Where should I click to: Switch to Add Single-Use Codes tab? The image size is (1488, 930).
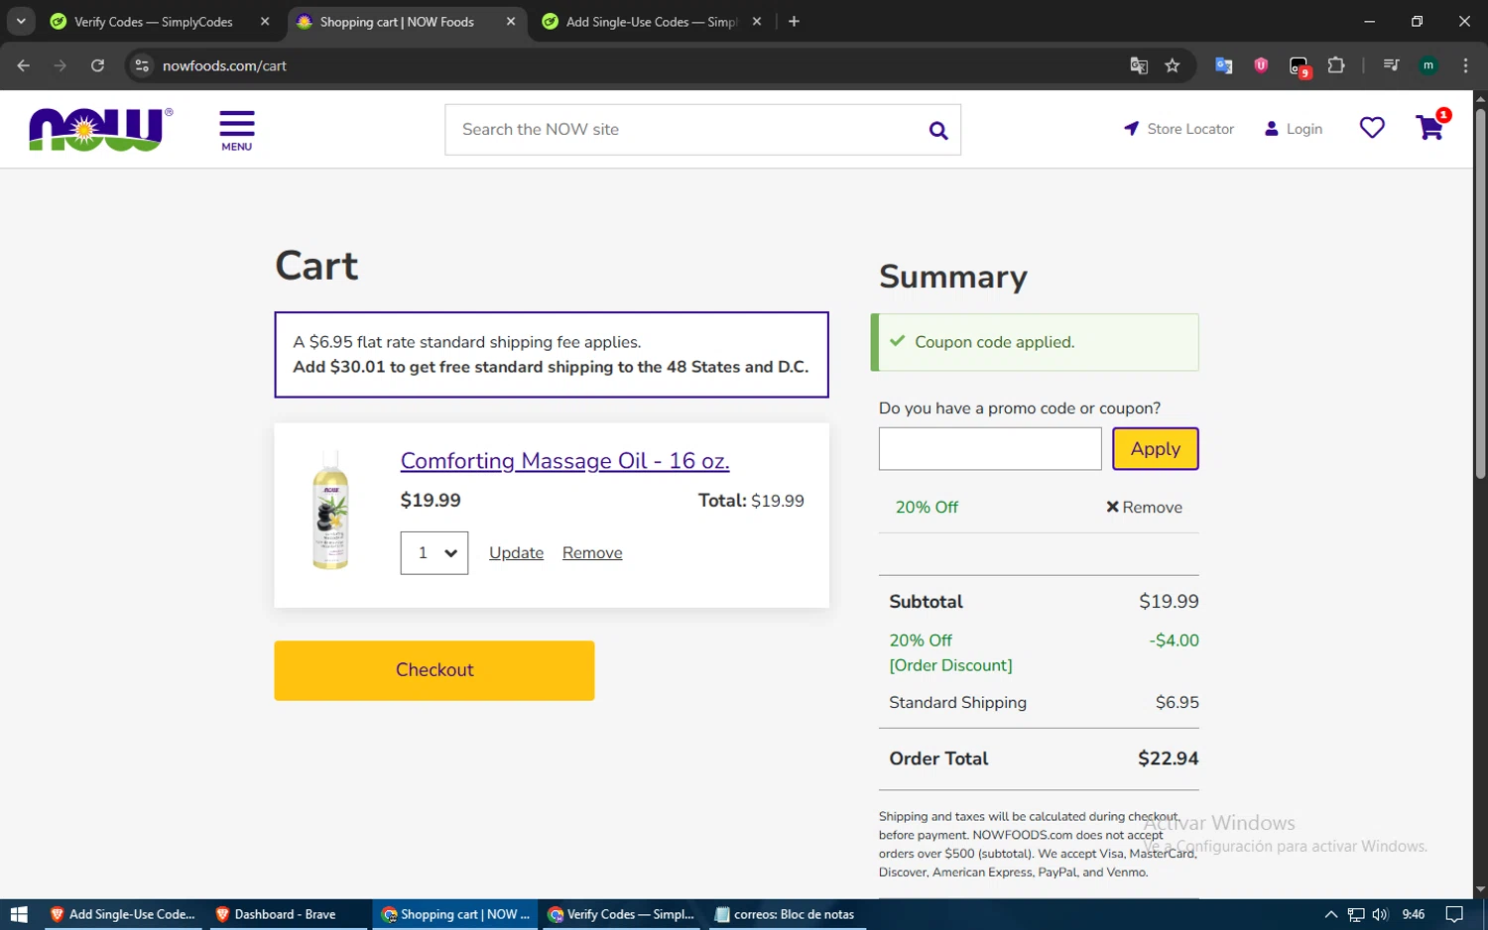tap(651, 22)
